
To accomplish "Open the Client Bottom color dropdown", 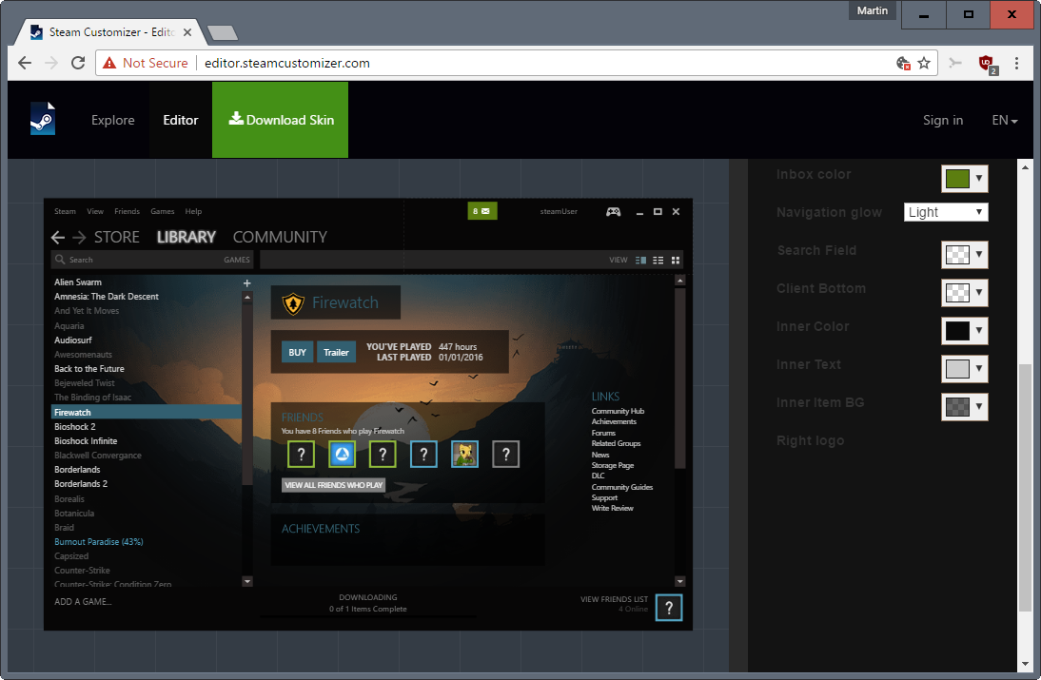I will [965, 293].
